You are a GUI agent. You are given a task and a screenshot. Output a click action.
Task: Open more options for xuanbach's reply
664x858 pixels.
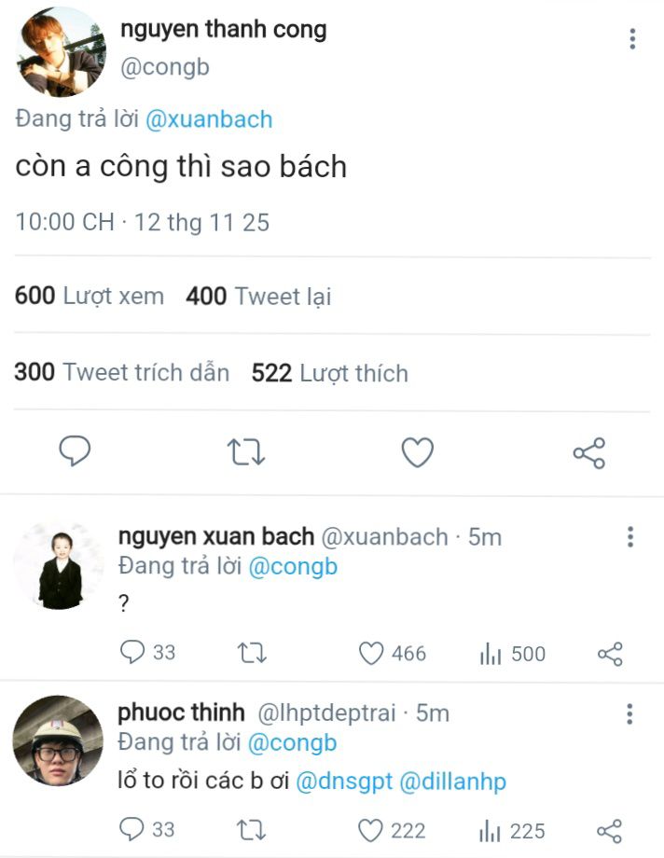point(630,537)
